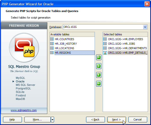Select HR.COUNTRIES in available tables
The width and height of the screenshot is (151, 125).
(64, 39)
